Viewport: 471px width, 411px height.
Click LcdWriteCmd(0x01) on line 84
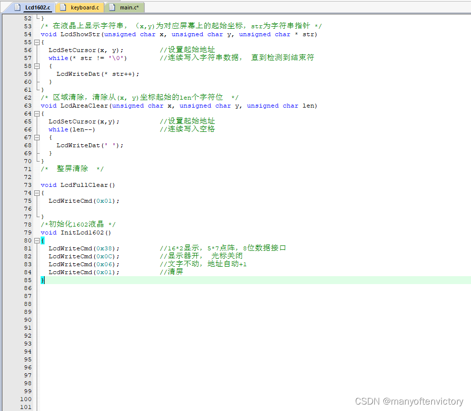click(84, 272)
